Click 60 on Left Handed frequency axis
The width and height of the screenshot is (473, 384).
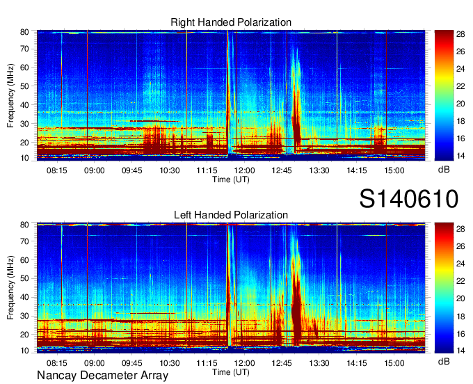[24, 260]
